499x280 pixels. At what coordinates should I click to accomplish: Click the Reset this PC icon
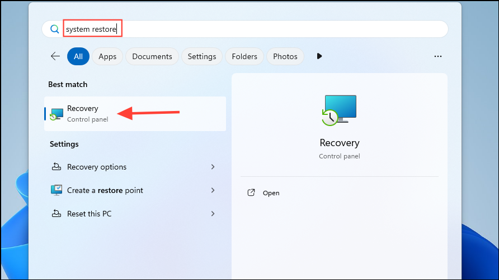57,213
